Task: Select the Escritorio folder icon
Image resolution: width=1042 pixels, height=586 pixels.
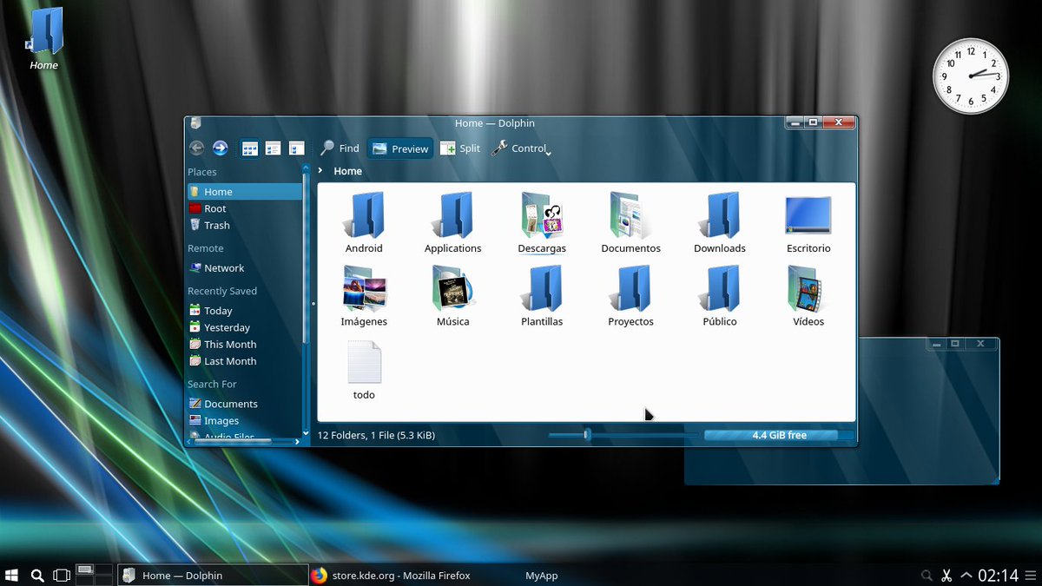Action: (x=808, y=215)
